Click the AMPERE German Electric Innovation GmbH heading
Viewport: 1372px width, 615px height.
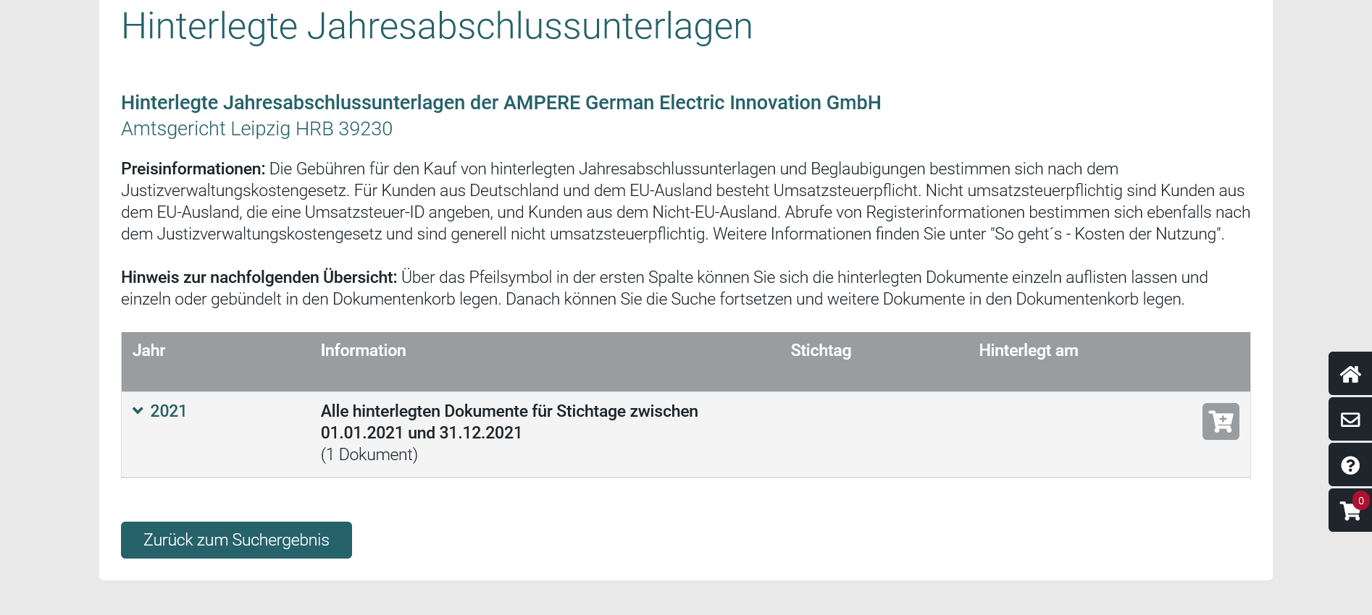tap(501, 103)
